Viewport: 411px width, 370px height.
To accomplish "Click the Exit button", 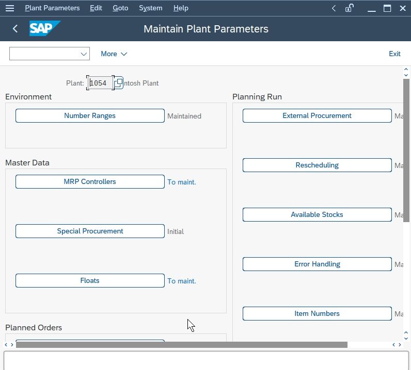I will [394, 54].
